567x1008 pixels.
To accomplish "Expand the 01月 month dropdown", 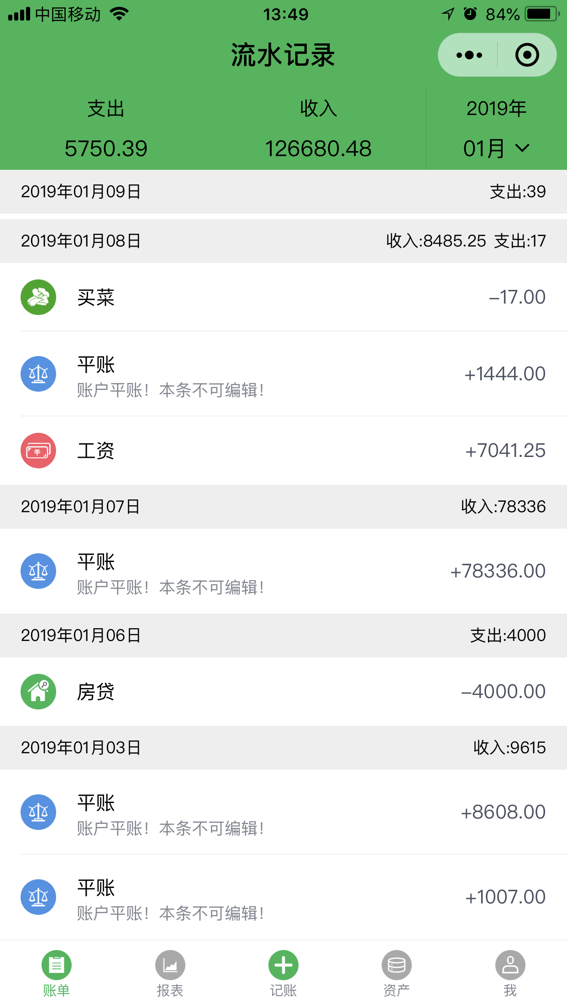I will pyautogui.click(x=497, y=148).
